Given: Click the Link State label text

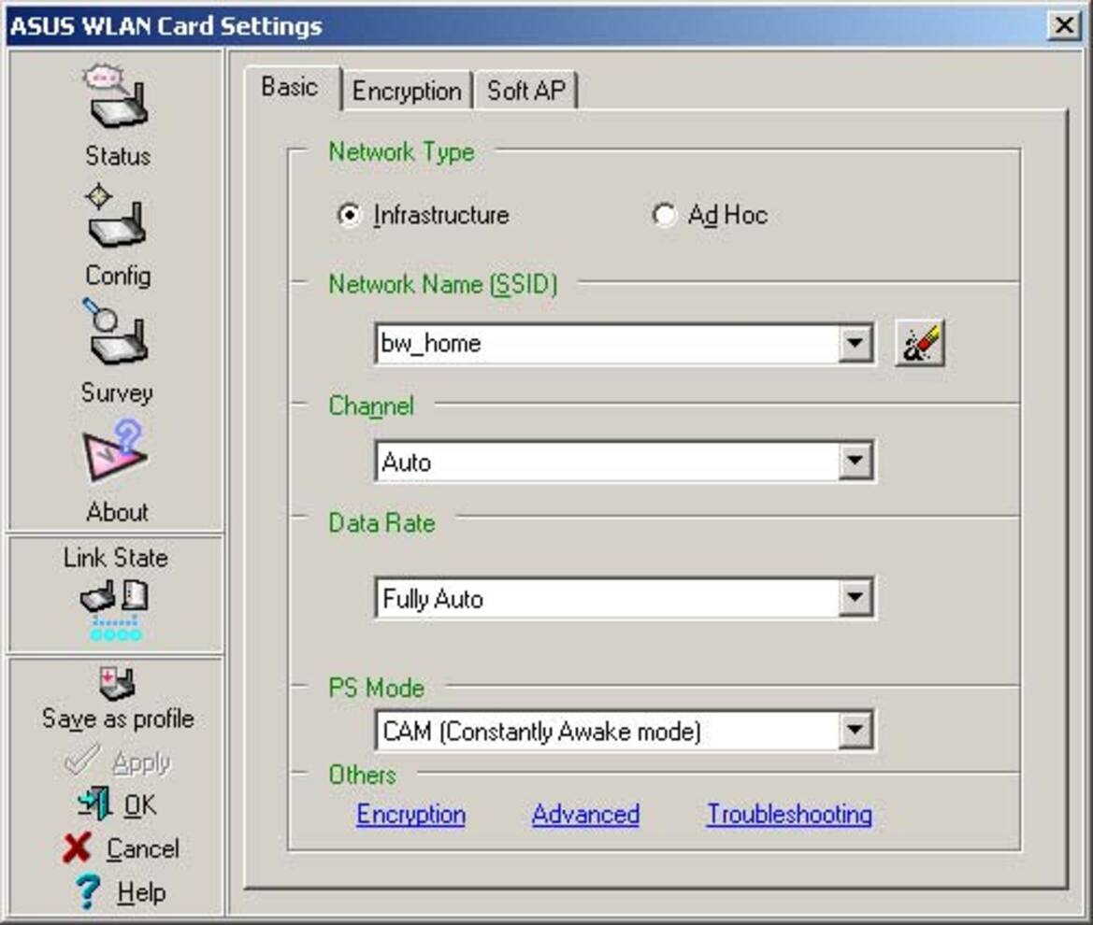Looking at the screenshot, I should point(116,558).
